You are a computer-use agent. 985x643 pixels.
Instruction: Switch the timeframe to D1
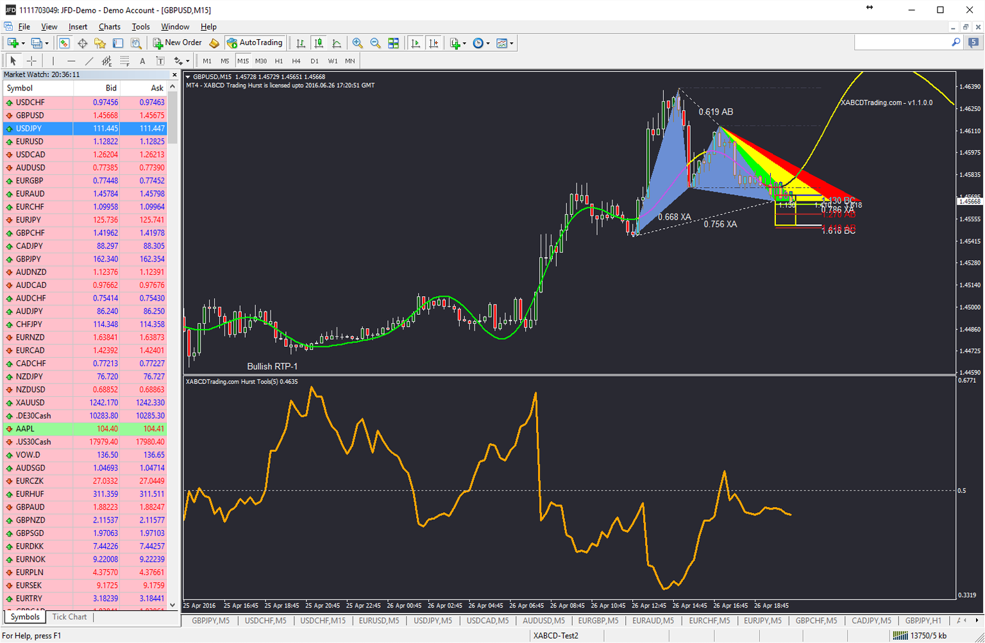[x=314, y=61]
